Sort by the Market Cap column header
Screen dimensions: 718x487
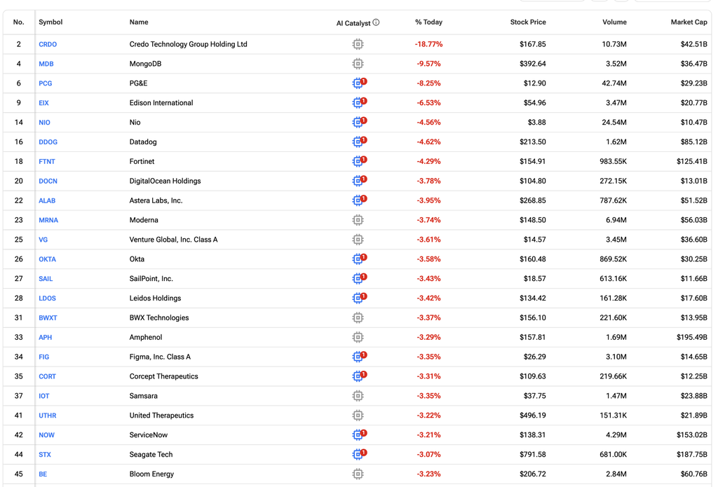click(x=689, y=22)
